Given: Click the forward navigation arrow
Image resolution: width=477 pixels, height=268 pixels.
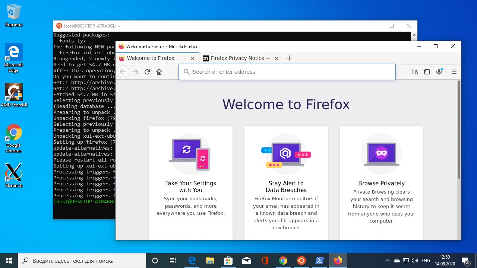Looking at the screenshot, I should pyautogui.click(x=135, y=72).
